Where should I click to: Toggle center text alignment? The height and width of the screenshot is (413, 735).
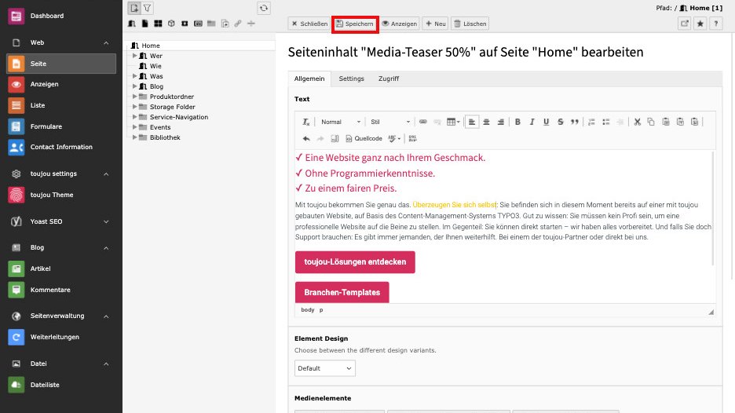tap(486, 122)
